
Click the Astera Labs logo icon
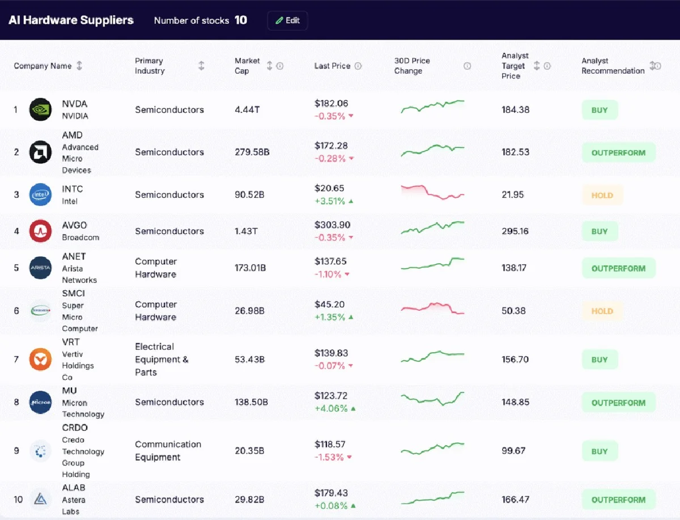40,499
